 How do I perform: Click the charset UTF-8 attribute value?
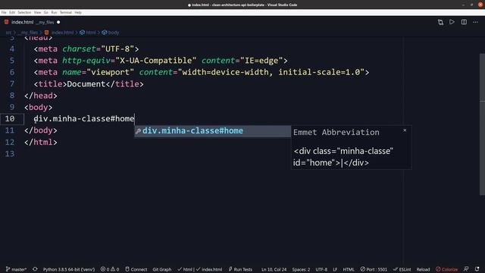click(x=117, y=49)
